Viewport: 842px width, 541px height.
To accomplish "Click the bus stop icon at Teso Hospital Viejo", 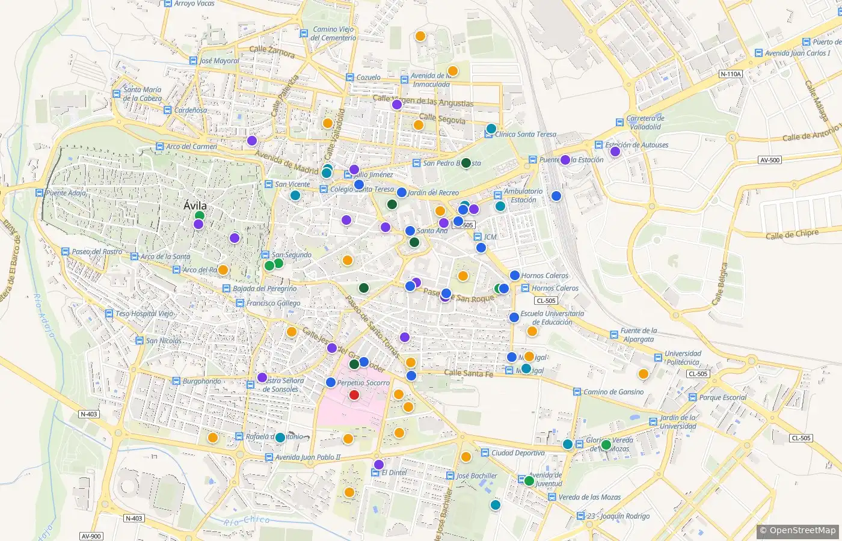I will [109, 314].
